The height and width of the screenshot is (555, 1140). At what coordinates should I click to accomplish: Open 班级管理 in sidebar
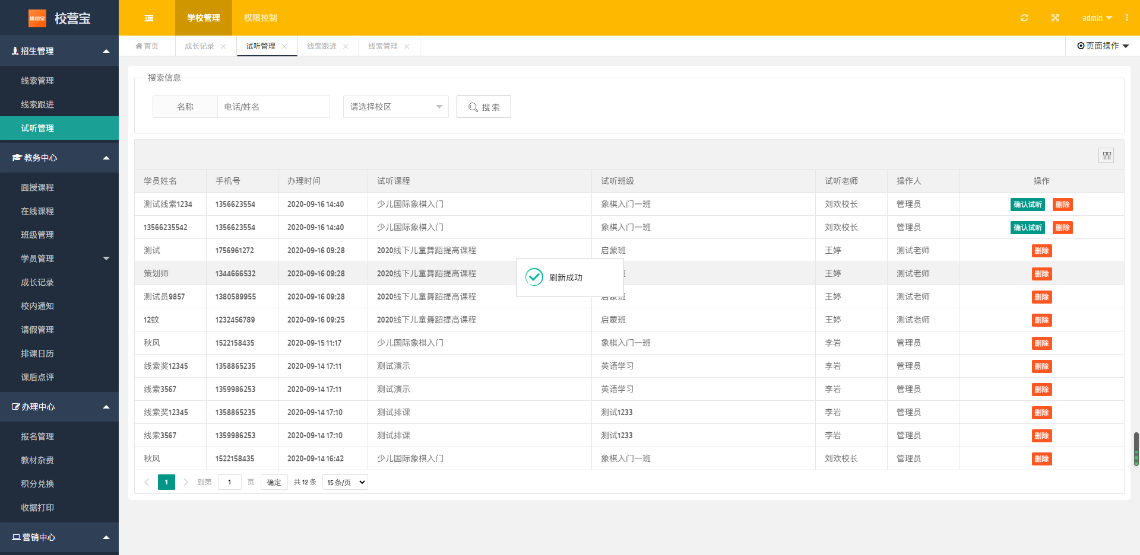(59, 235)
